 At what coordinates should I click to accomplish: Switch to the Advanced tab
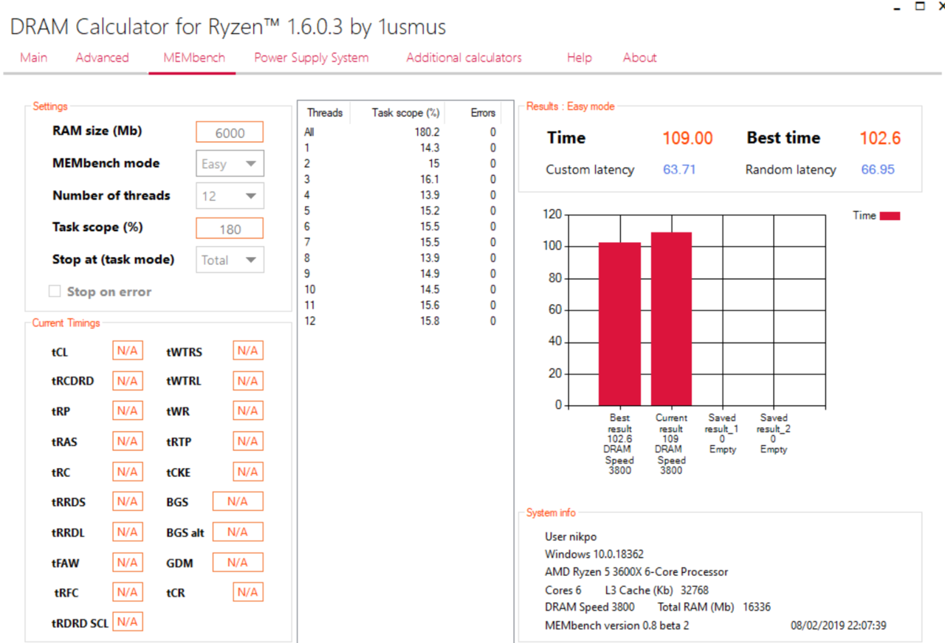pyautogui.click(x=102, y=58)
